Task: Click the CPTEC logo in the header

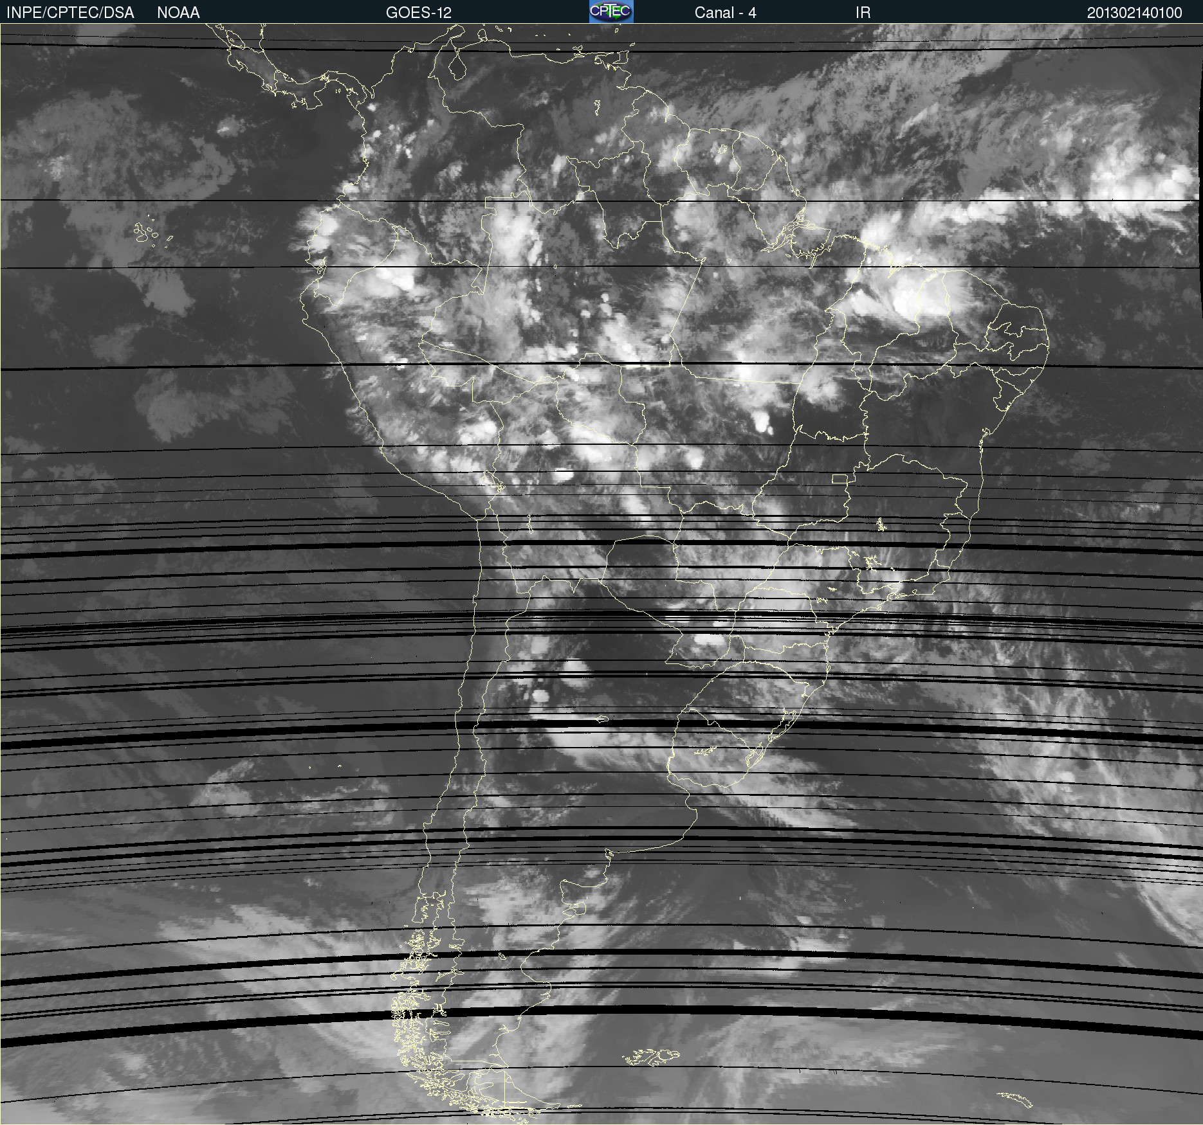Action: (611, 12)
